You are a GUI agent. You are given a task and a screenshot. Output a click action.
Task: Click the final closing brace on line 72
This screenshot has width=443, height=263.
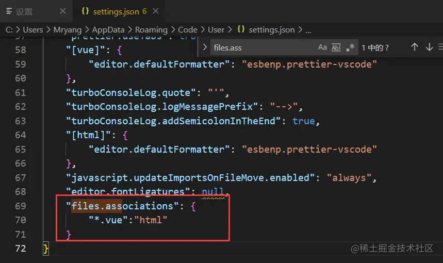[x=46, y=249]
